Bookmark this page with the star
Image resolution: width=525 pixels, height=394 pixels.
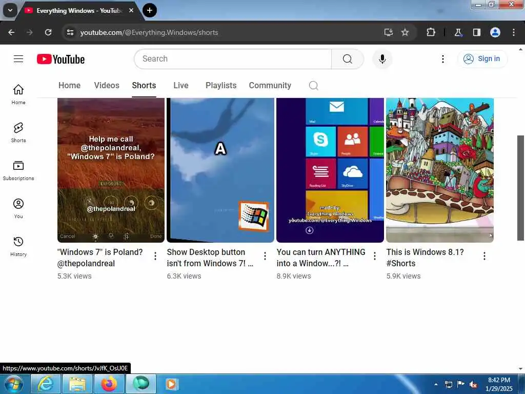(x=405, y=32)
